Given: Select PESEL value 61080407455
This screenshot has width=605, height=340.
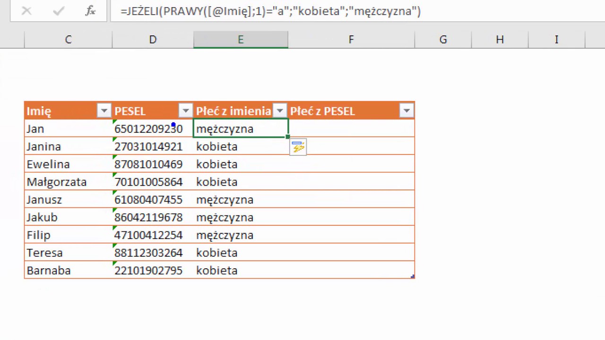Looking at the screenshot, I should (153, 199).
